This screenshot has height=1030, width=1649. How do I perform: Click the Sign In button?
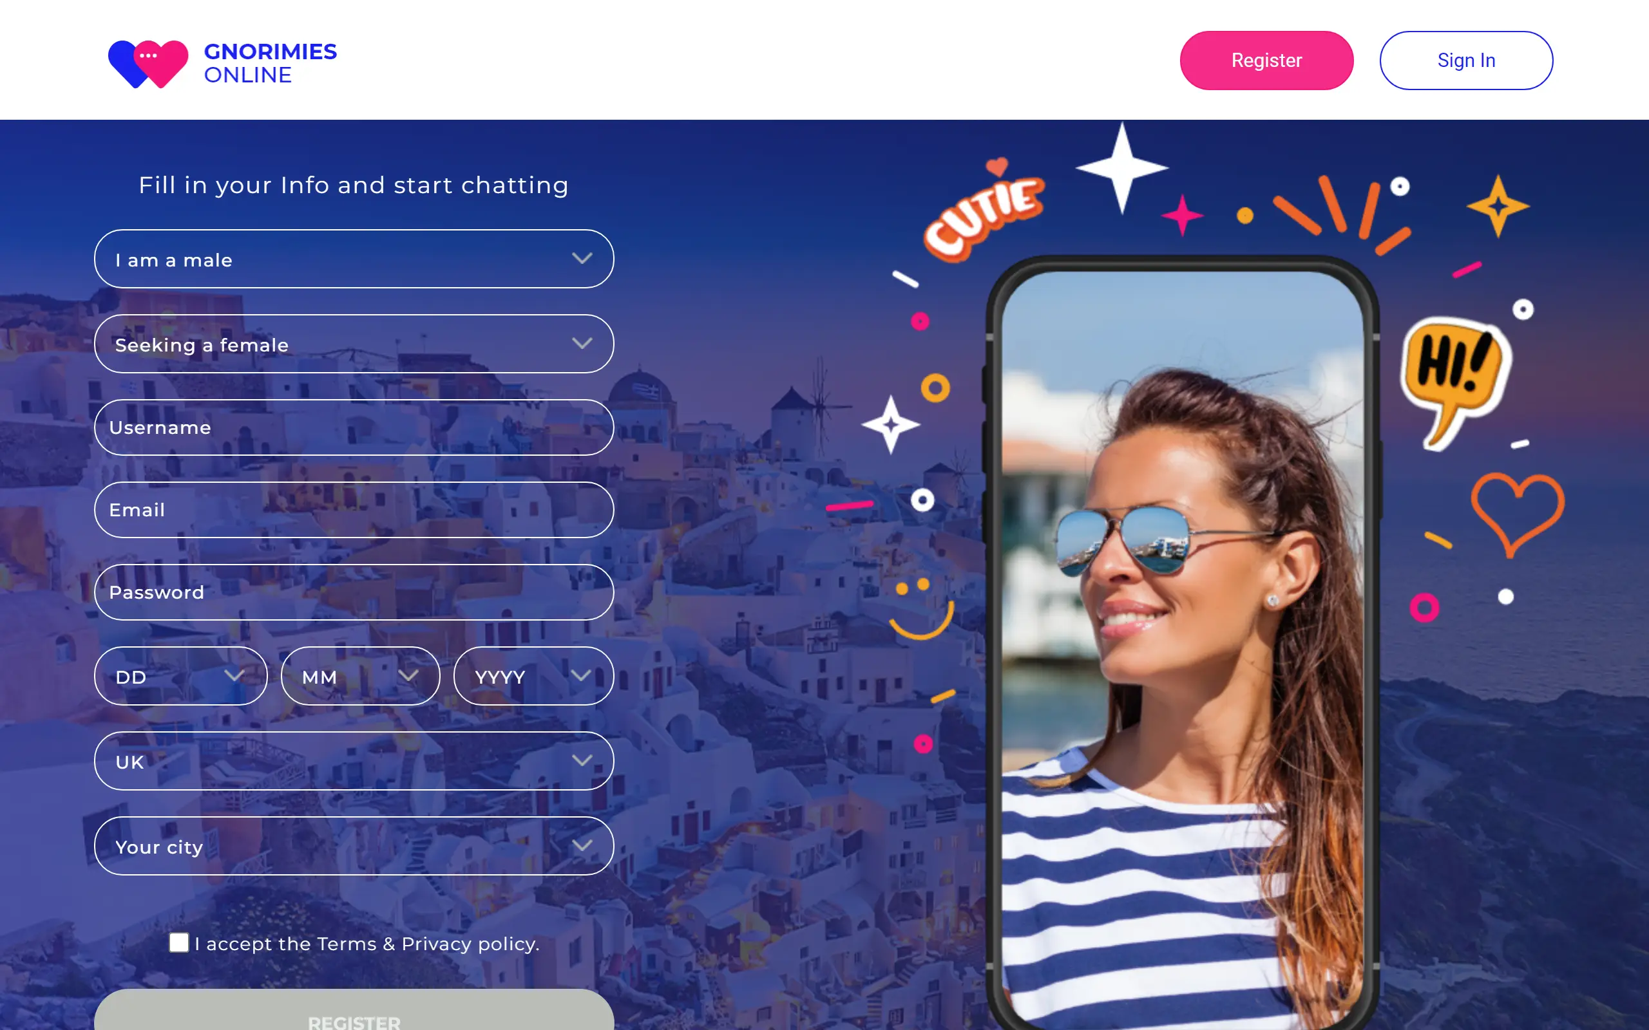1466,60
